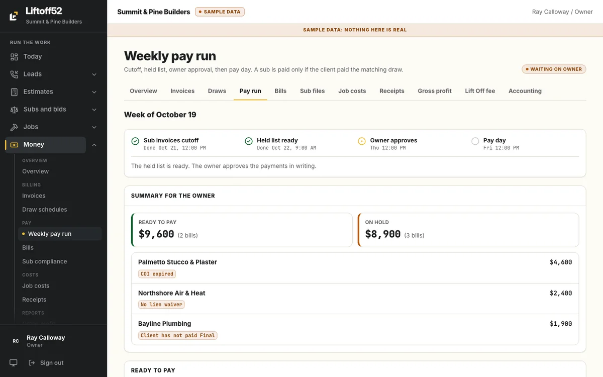Open Receipts in the sidebar Costs section
Viewport: 603px width, 377px height.
60,300
